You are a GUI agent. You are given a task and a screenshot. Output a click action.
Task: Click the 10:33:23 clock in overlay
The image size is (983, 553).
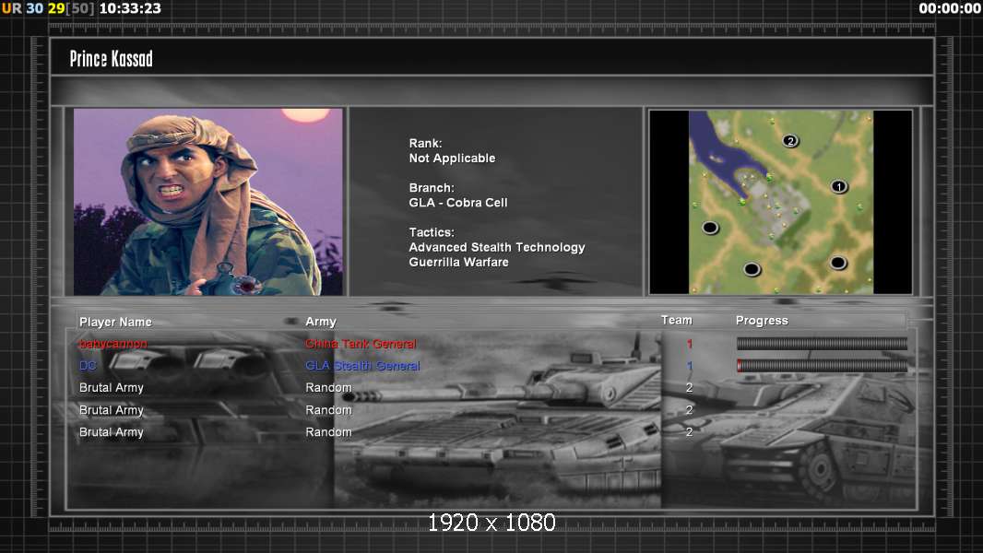click(130, 9)
